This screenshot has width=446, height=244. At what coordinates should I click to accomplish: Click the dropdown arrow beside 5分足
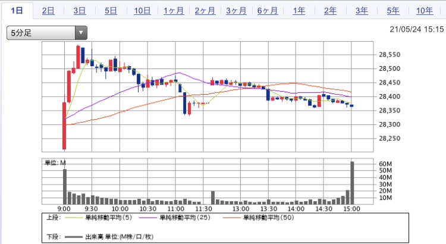point(81,33)
